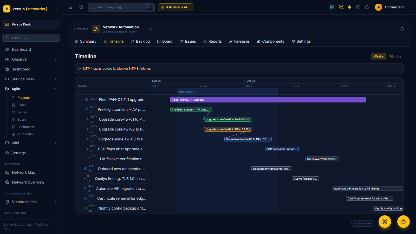
Task: Focus the Filter menu input
Action: 31,38
